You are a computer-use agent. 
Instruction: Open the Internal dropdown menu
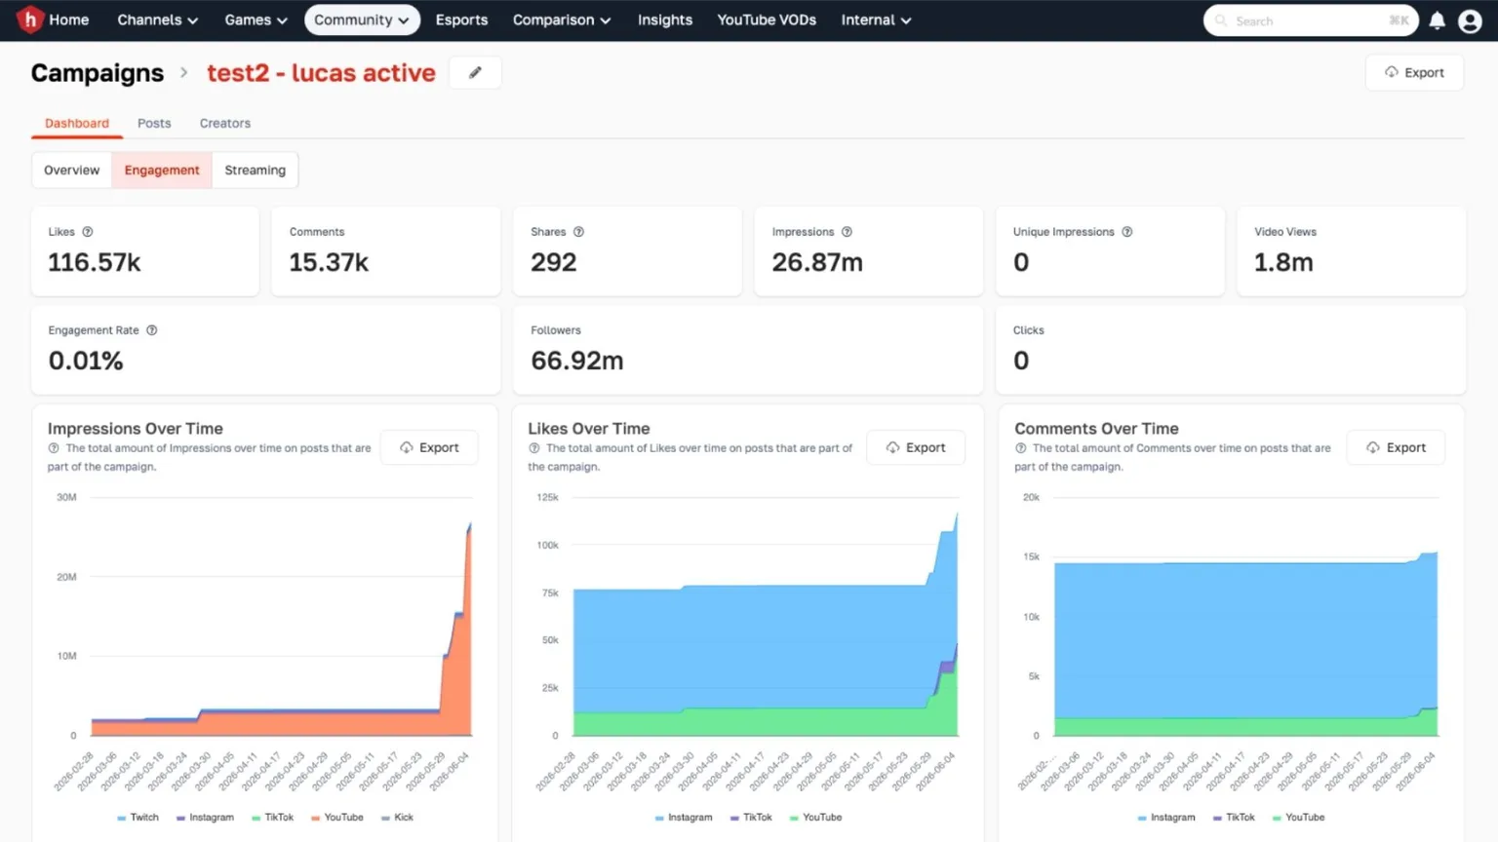pyautogui.click(x=876, y=19)
